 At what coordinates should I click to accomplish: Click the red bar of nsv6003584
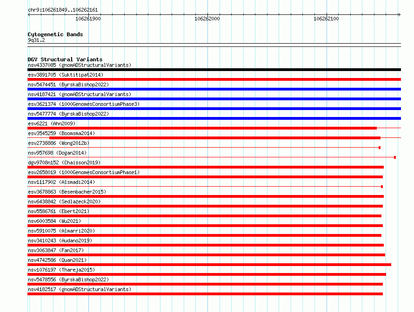pos(205,226)
